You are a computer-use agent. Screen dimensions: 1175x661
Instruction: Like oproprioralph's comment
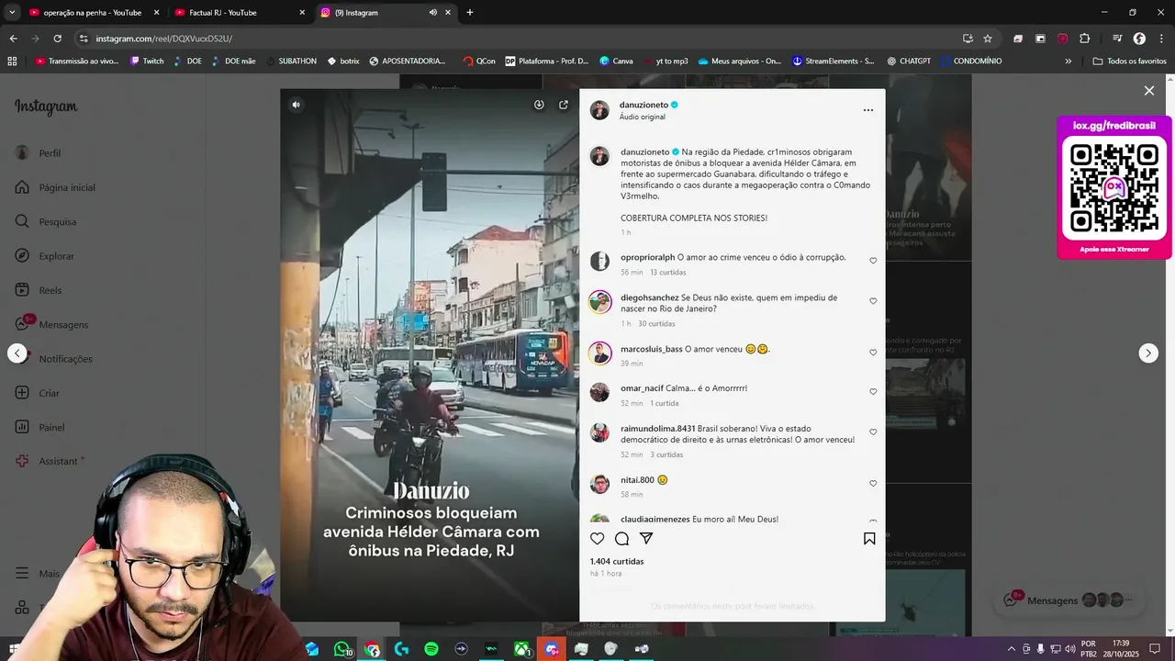click(873, 261)
